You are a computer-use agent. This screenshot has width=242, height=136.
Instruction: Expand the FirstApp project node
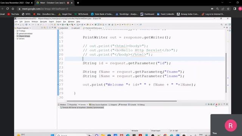tap(16, 31)
